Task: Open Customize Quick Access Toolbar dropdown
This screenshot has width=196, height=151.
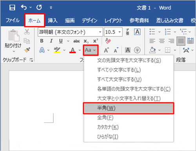Action: [x=51, y=7]
